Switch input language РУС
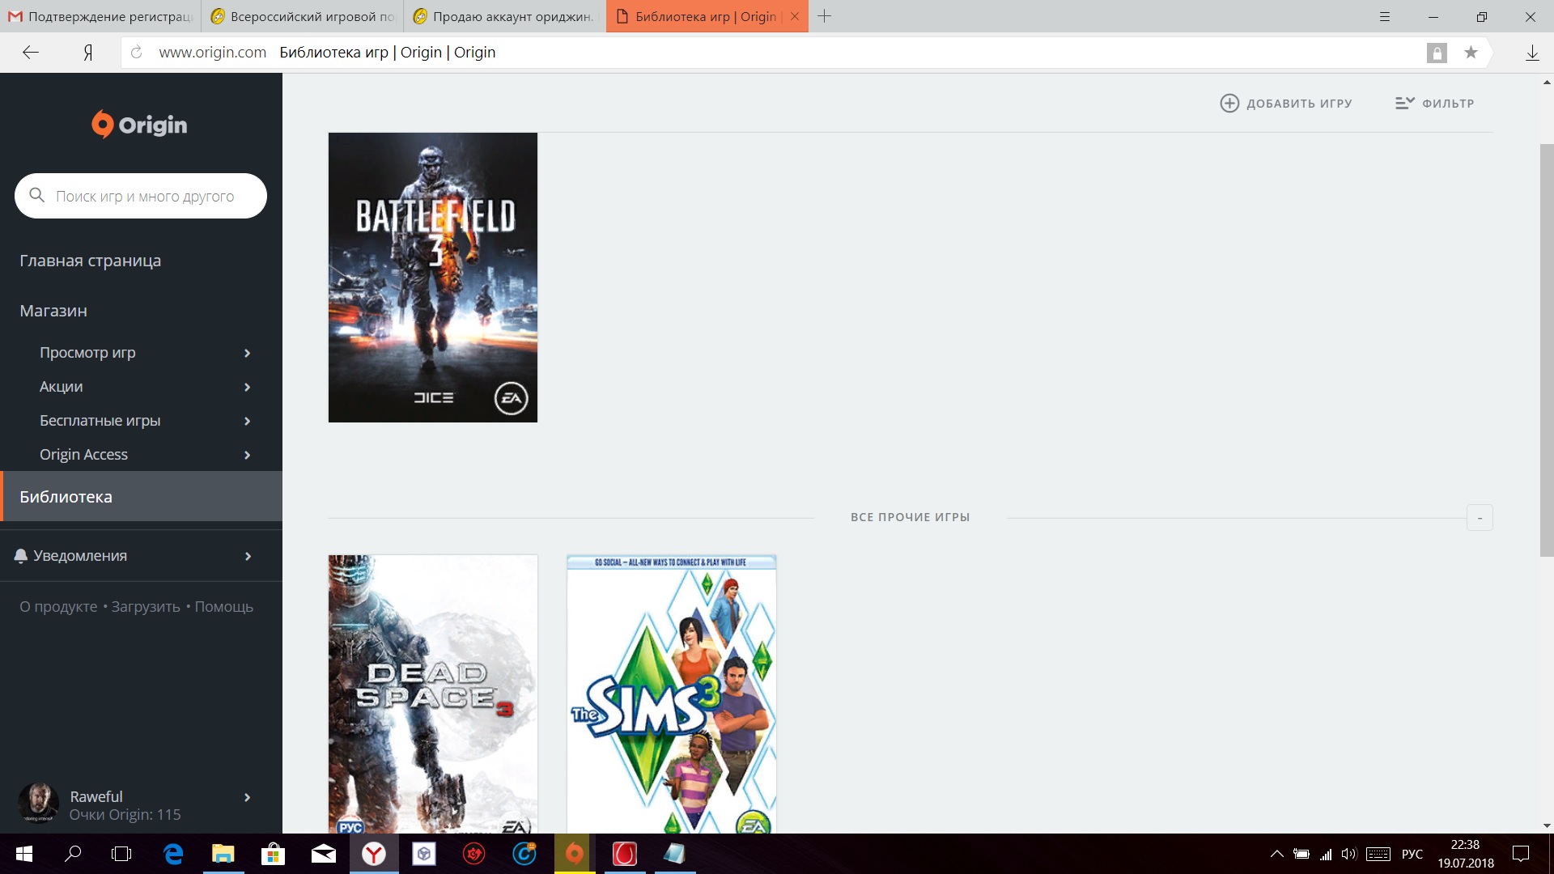The width and height of the screenshot is (1554, 874). pyautogui.click(x=1412, y=854)
